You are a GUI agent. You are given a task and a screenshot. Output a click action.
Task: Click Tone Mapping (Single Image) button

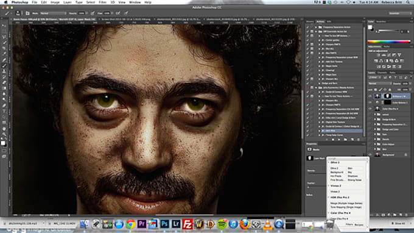346,207
